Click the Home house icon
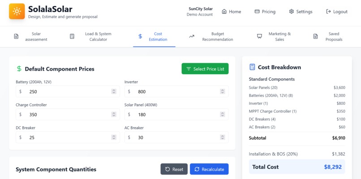Screen dimensions: 361x179 [x=224, y=12]
